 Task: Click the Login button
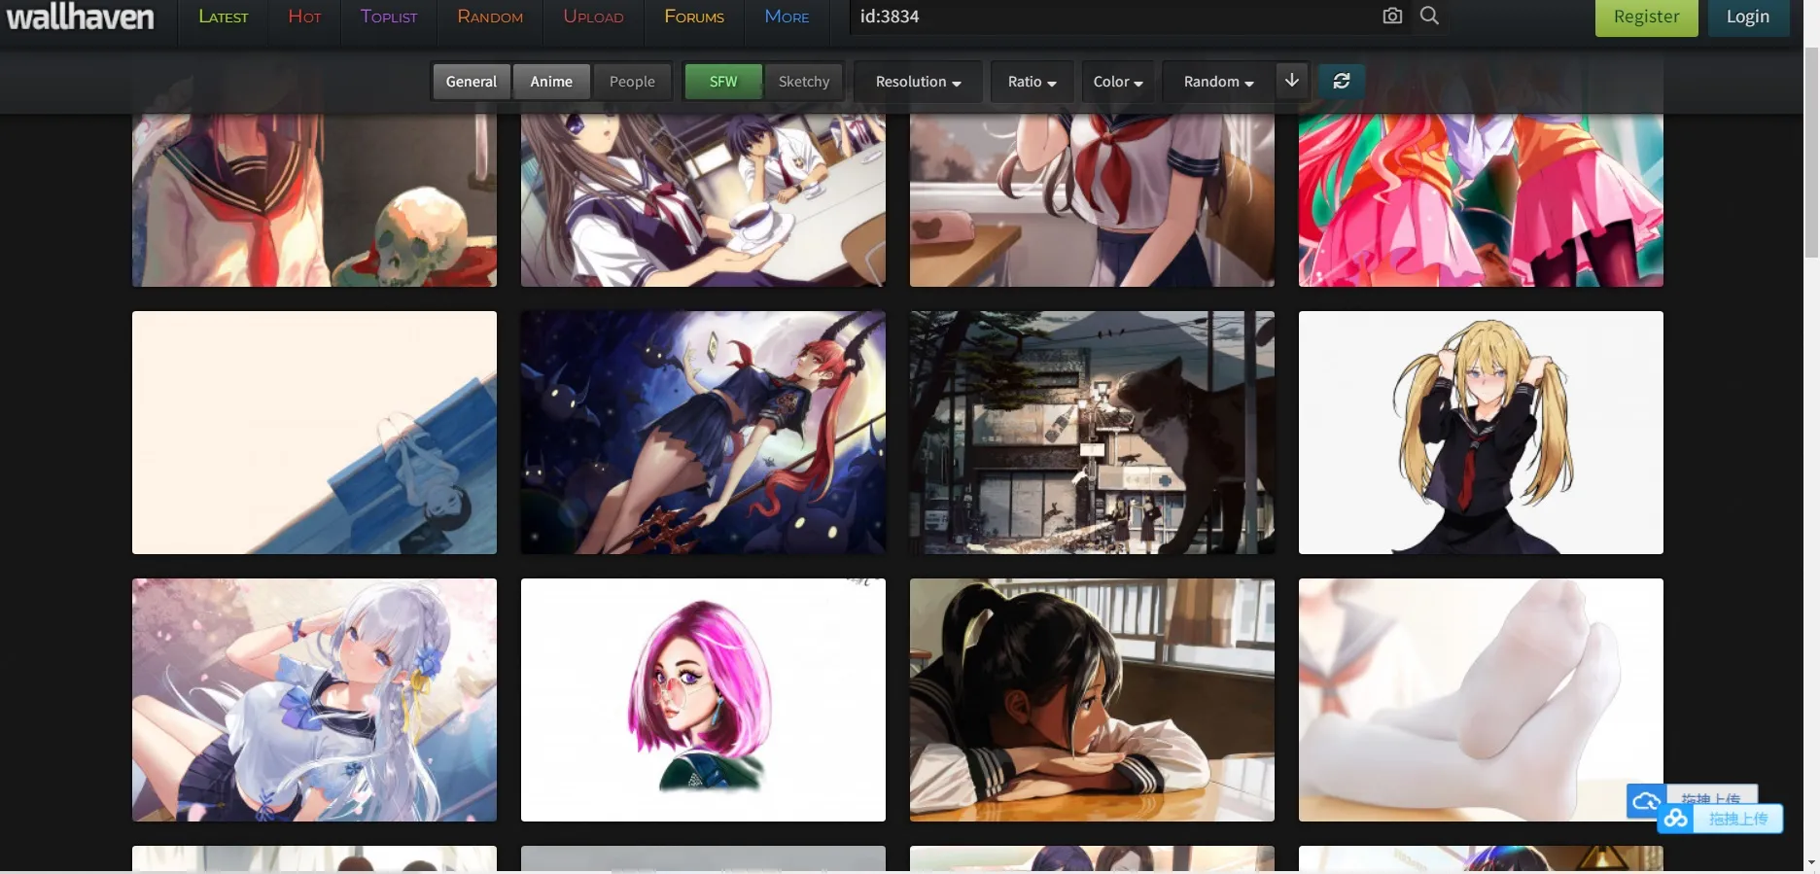coord(1748,17)
